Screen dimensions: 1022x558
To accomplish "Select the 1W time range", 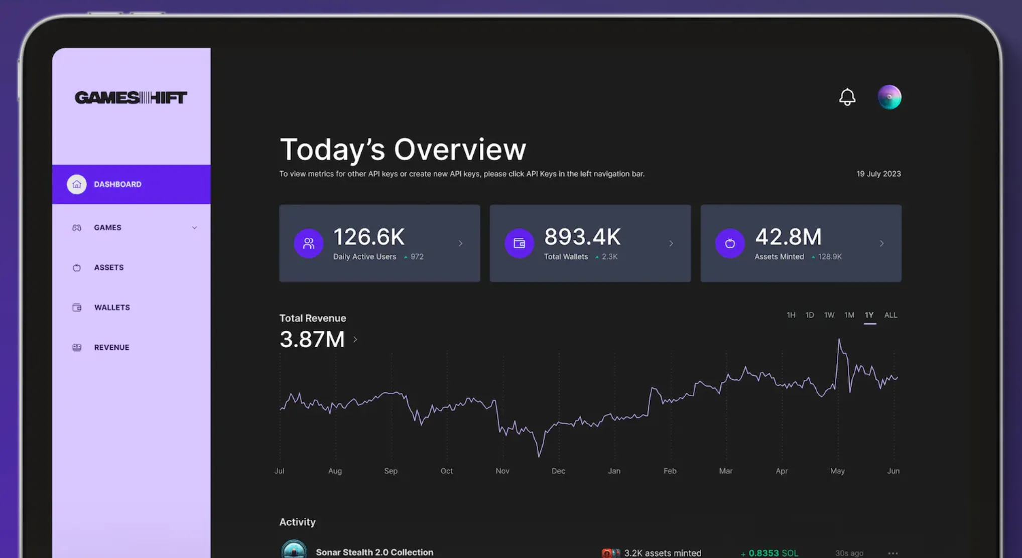I will (x=829, y=315).
